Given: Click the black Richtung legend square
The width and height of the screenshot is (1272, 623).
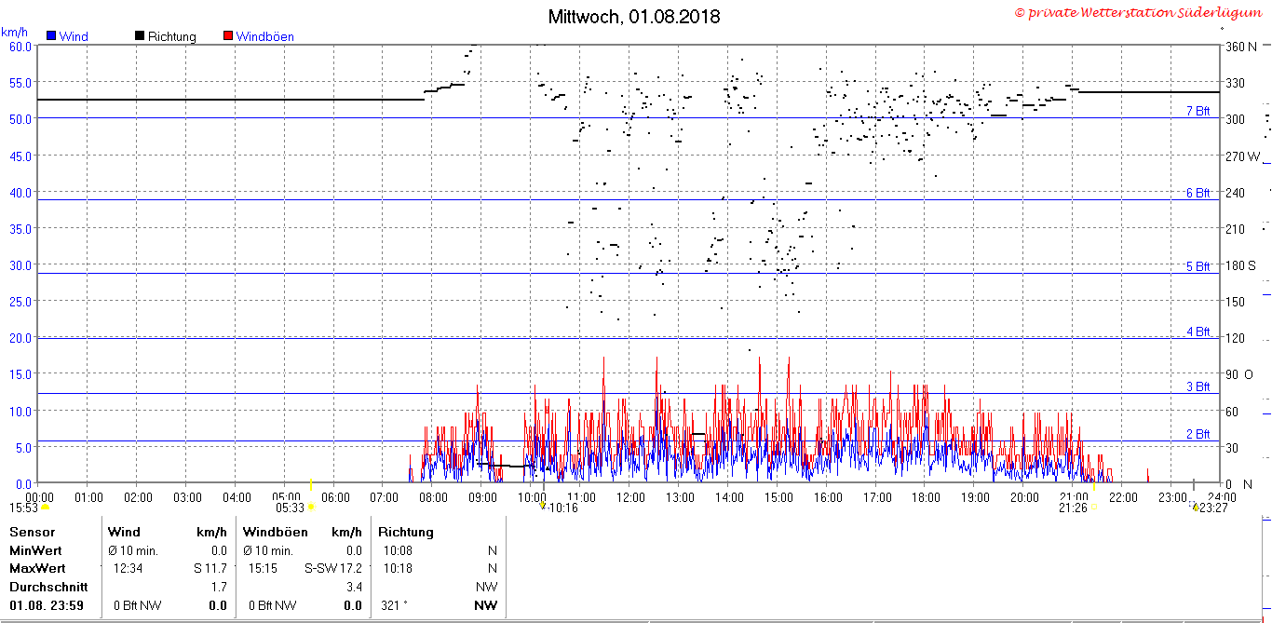Looking at the screenshot, I should pyautogui.click(x=140, y=36).
